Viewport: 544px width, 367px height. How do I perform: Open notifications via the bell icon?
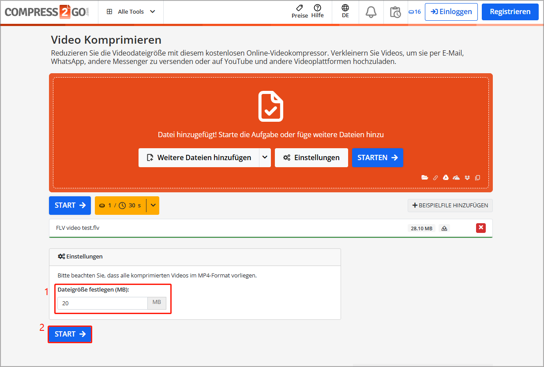tap(371, 12)
